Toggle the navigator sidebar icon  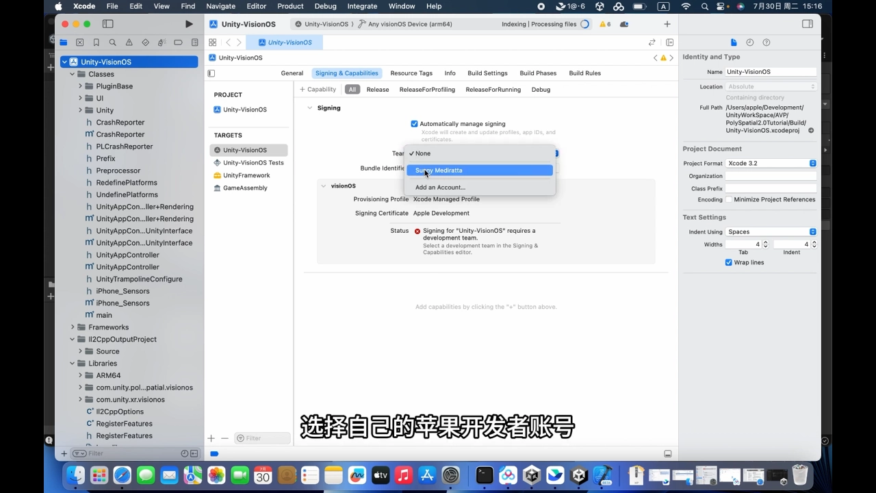(x=107, y=24)
